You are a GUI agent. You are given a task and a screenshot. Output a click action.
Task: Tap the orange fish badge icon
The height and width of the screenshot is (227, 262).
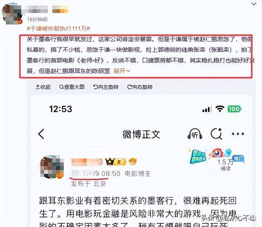coord(133,162)
